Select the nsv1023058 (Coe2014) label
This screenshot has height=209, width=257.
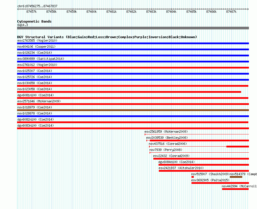coord(35,89)
